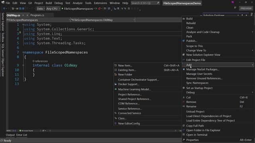This screenshot has height=143, width=255.
Task: Open the Output panel tab
Action: tap(10, 135)
